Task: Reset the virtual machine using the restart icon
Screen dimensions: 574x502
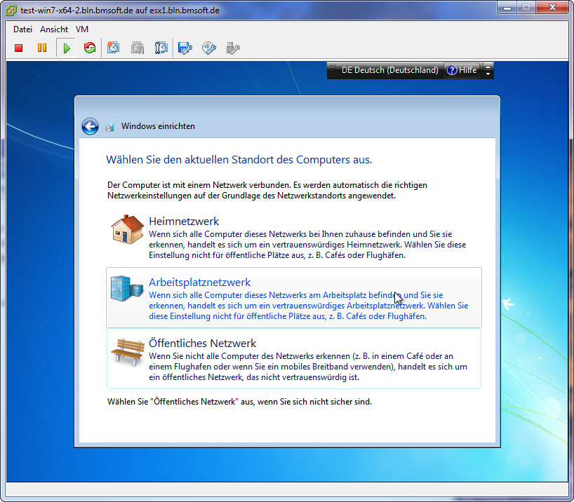Action: click(90, 48)
